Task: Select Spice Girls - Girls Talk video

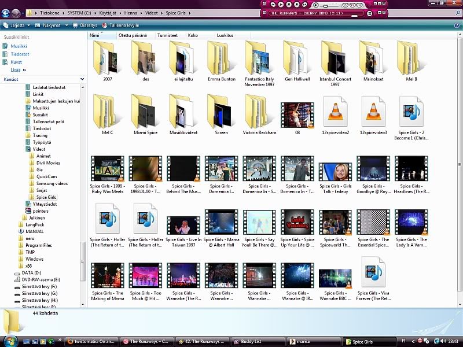Action: (x=336, y=178)
